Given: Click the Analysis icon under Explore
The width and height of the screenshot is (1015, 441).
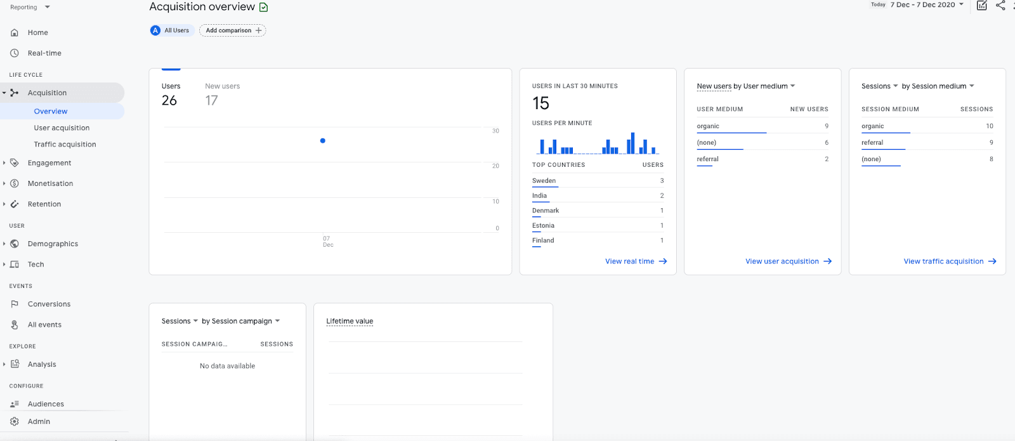Looking at the screenshot, I should (x=15, y=364).
